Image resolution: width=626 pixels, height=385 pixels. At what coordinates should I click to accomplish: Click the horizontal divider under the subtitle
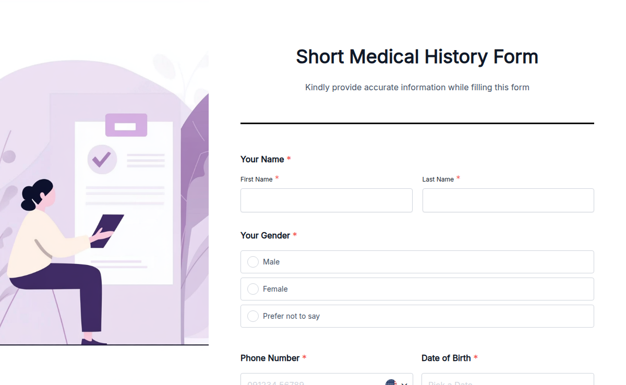[x=417, y=123]
